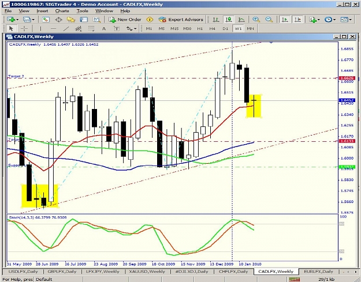
Task: Select the blue 1.6452 current price label
Action: click(347, 100)
